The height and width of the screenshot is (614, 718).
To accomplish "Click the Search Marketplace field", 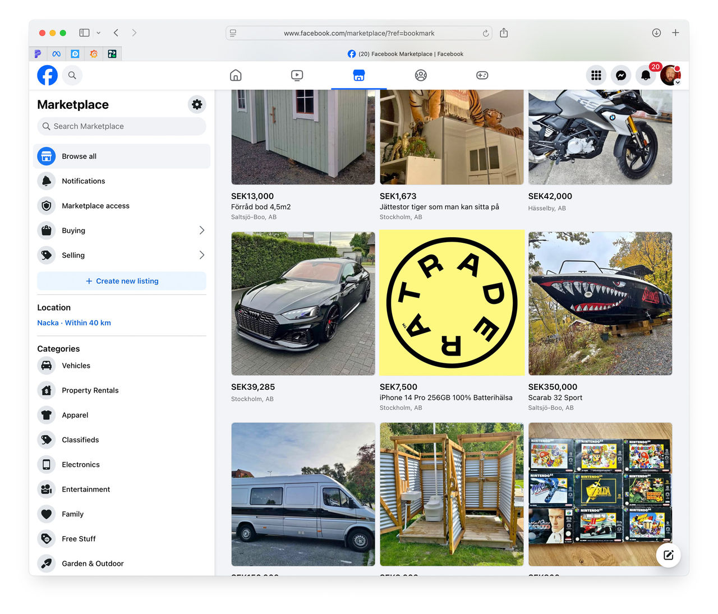I will coord(122,126).
